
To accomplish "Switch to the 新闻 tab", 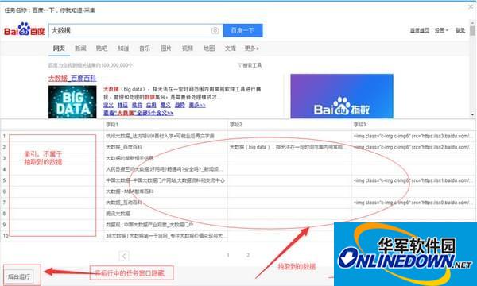I will tap(80, 48).
